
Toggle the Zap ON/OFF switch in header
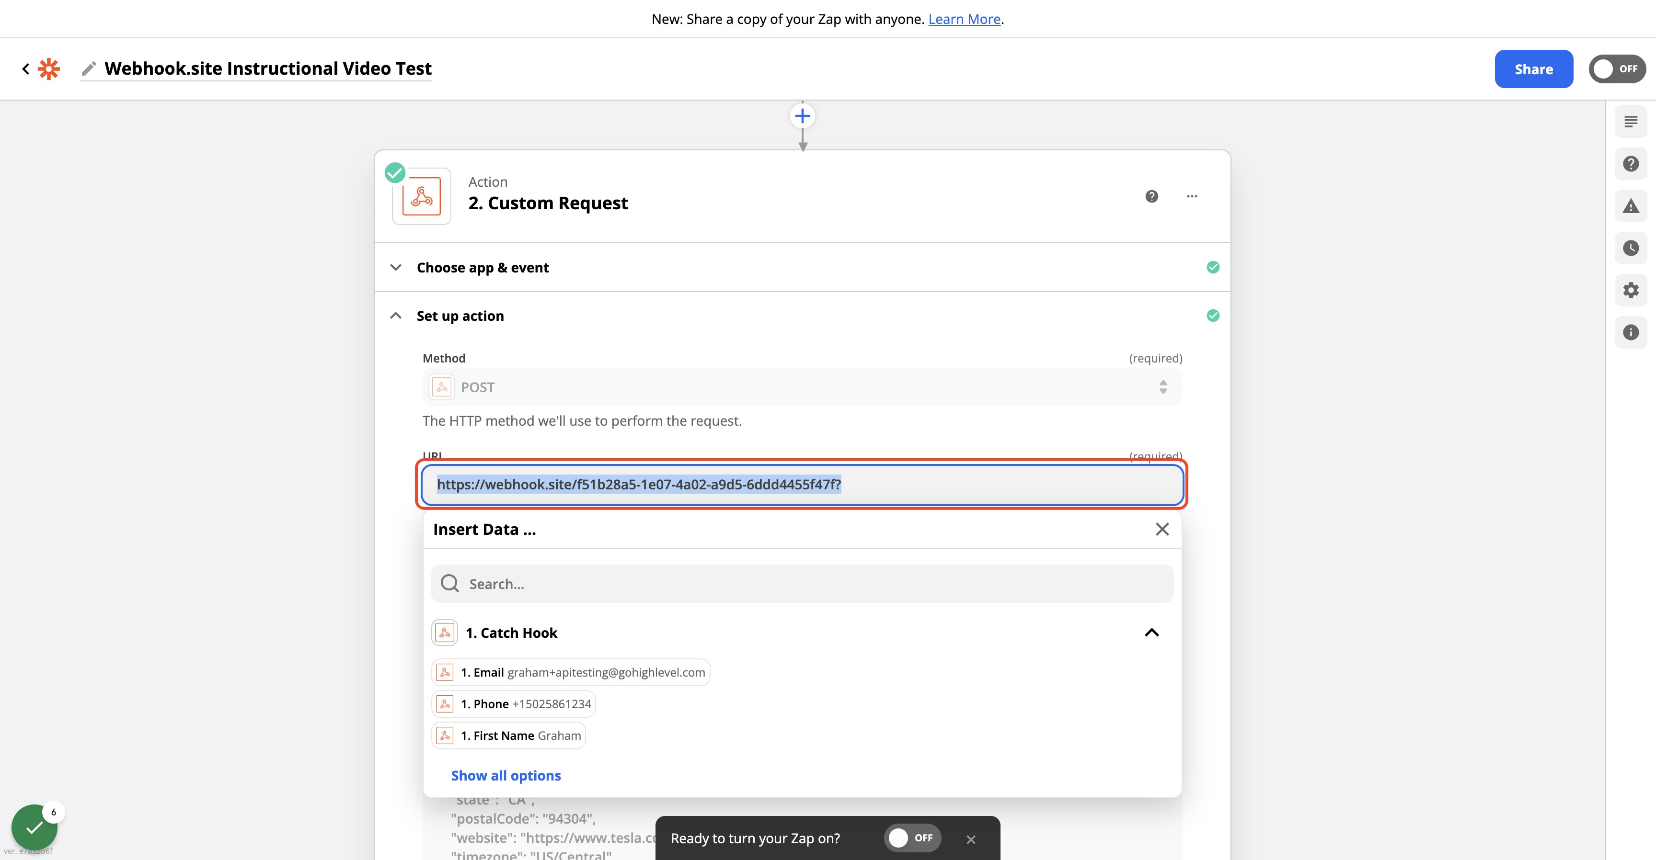tap(1618, 69)
